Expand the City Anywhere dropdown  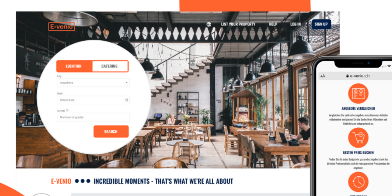[x=93, y=83]
